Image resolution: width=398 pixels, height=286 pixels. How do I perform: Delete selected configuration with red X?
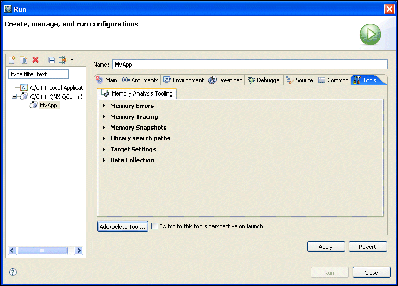[x=36, y=60]
